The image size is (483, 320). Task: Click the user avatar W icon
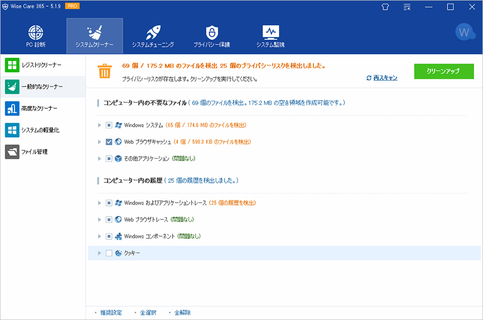[465, 32]
